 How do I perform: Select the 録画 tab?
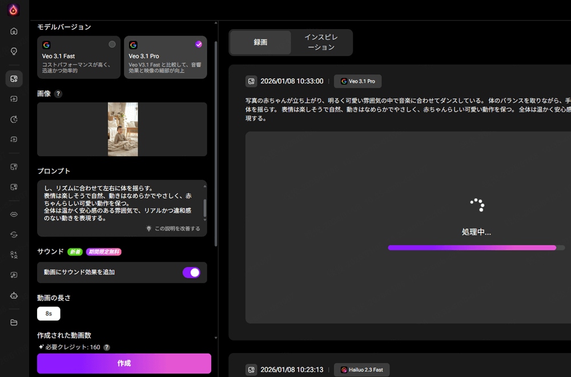pos(260,42)
